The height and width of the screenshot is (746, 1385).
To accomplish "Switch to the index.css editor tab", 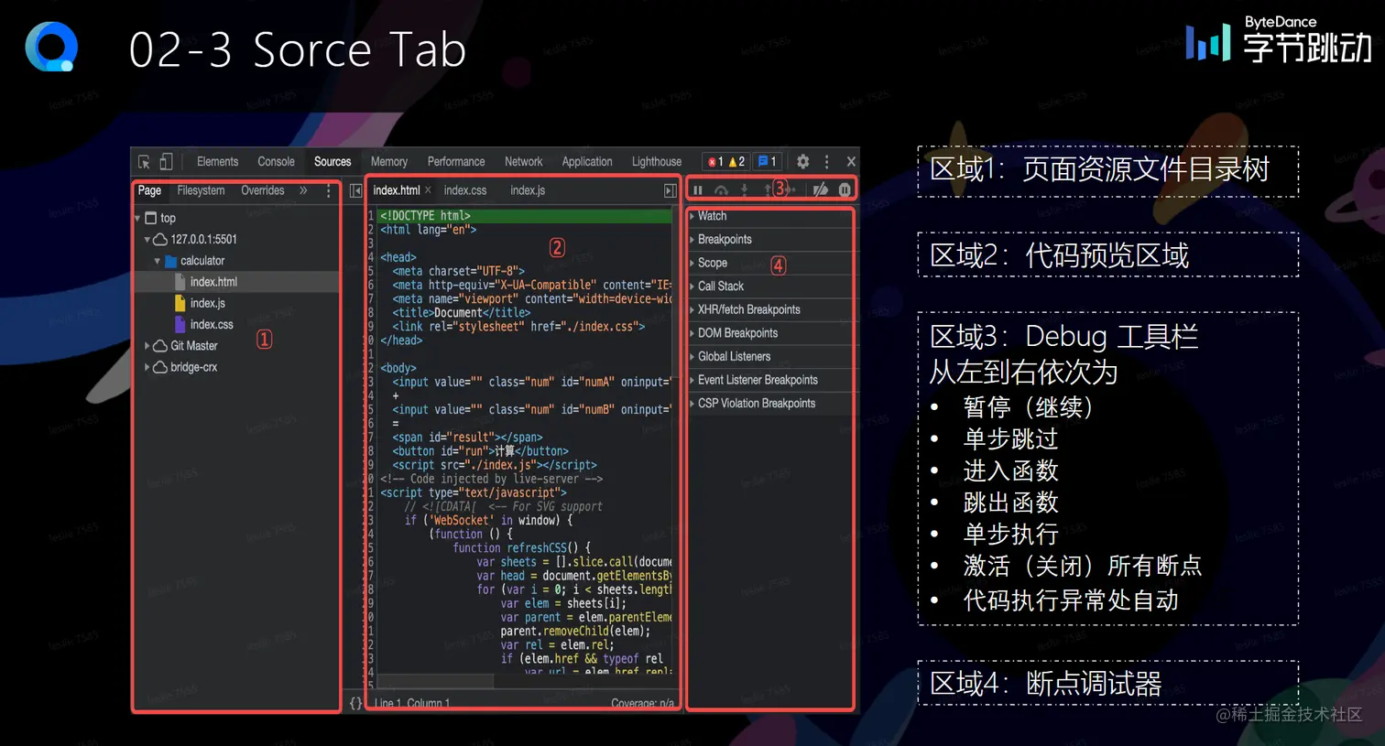I will pos(465,190).
